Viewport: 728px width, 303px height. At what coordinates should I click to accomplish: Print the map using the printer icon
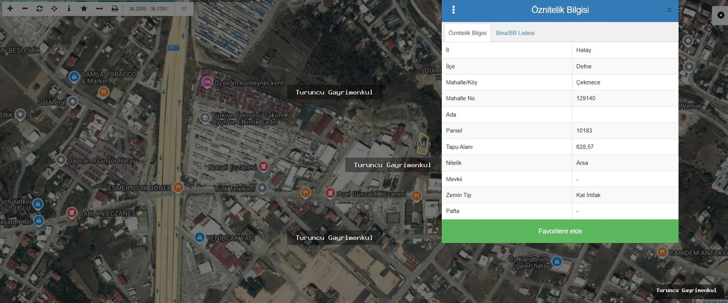click(x=115, y=9)
